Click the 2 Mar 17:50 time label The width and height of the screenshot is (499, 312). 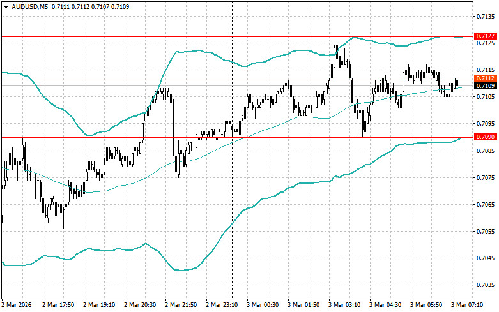coord(58,305)
